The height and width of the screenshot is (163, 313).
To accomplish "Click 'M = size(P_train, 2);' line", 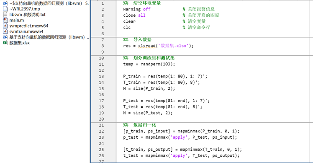I will (149, 88).
